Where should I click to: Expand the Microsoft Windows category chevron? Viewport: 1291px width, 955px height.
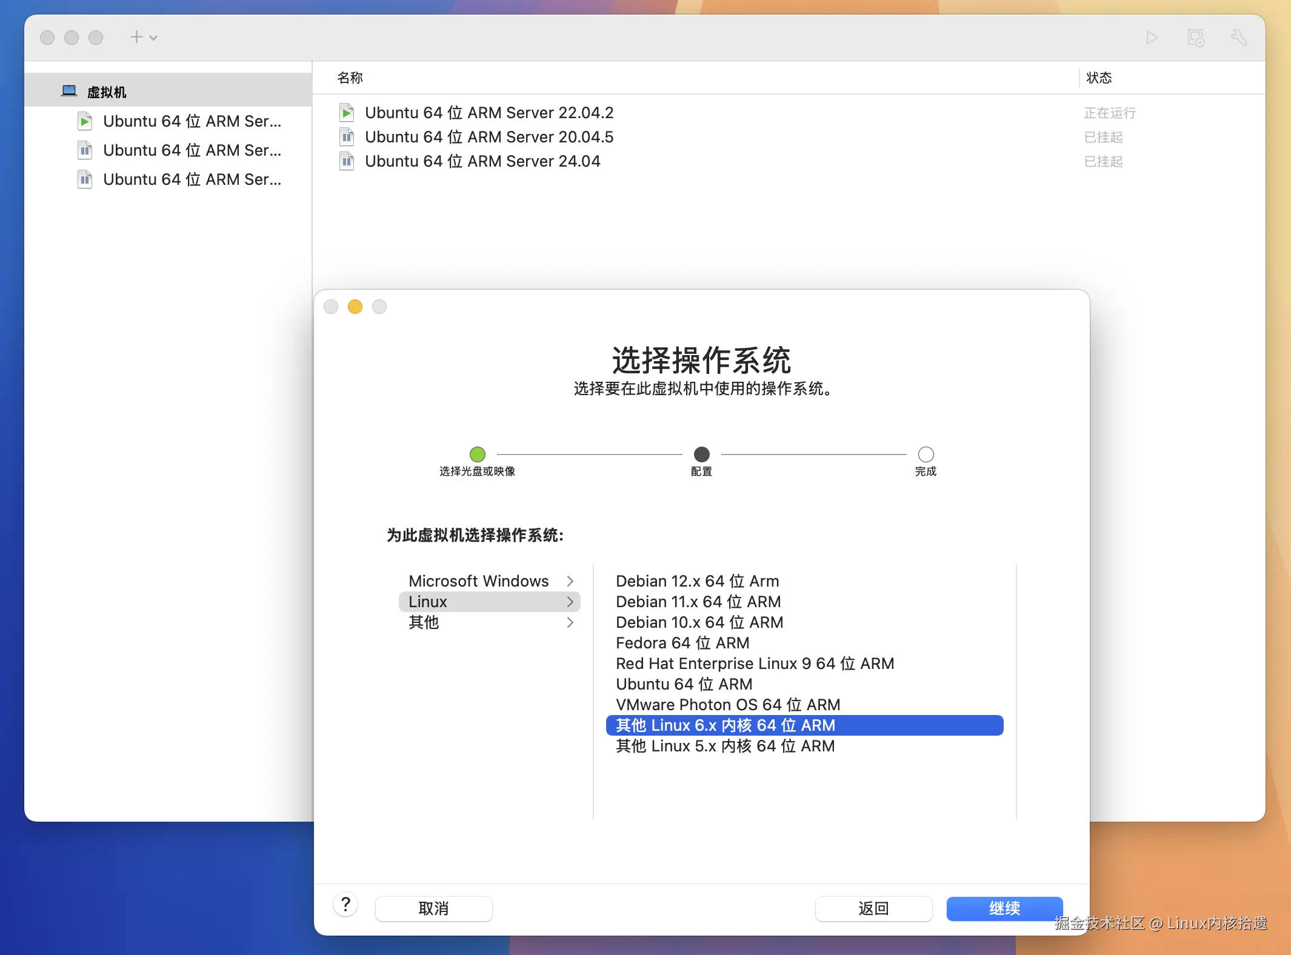pyautogui.click(x=570, y=581)
